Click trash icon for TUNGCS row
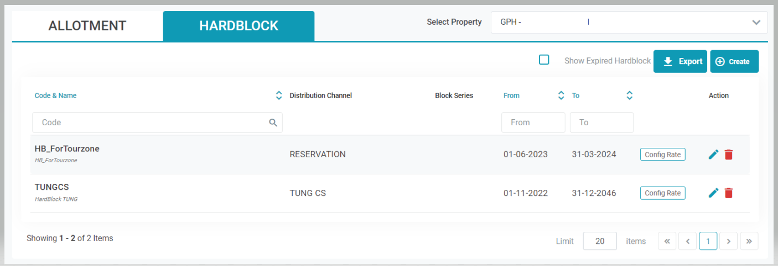This screenshot has width=778, height=266. [x=729, y=193]
